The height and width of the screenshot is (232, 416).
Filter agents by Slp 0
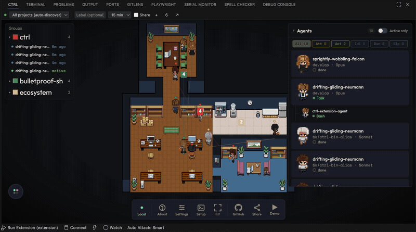tap(398, 44)
